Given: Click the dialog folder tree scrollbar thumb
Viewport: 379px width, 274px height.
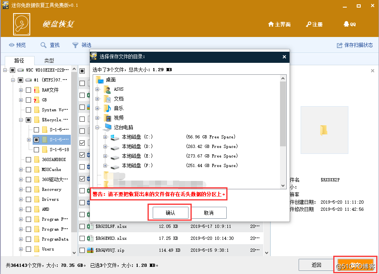Looking at the screenshot, I should point(283,114).
